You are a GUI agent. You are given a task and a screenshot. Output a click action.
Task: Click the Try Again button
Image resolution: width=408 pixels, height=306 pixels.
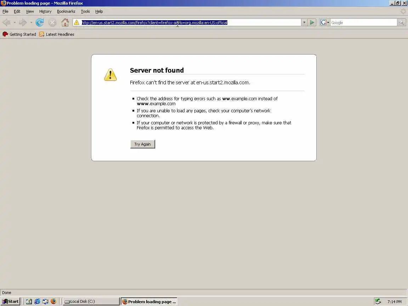(x=143, y=144)
